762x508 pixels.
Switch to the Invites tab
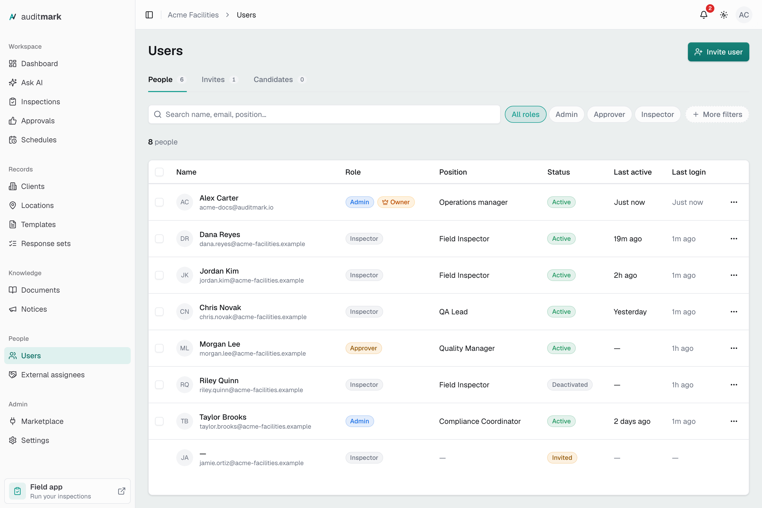pyautogui.click(x=220, y=80)
